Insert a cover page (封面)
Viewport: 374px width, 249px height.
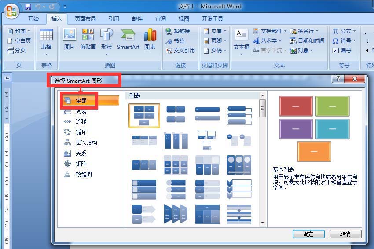19,31
